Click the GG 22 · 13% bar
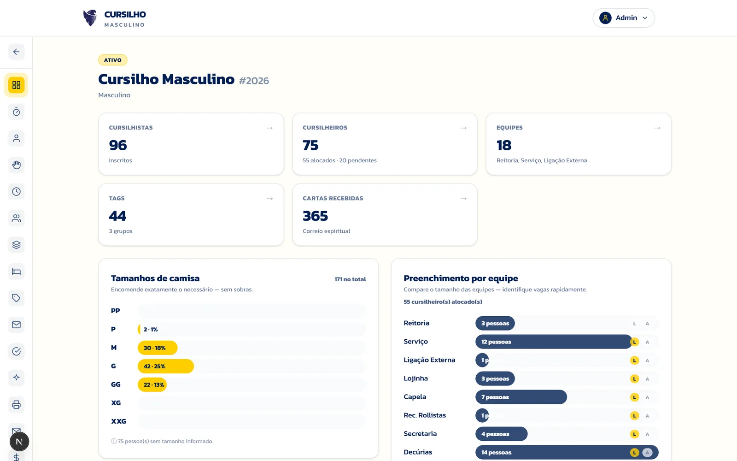 (x=152, y=384)
